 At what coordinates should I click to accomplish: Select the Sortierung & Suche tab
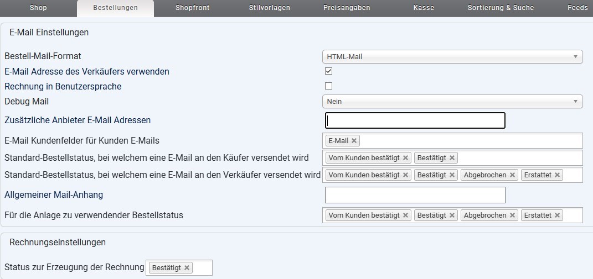[501, 8]
